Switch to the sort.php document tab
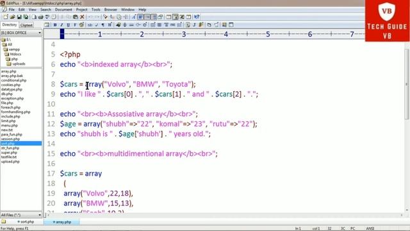Image resolution: width=410 pixels, height=231 pixels. [x=26, y=222]
